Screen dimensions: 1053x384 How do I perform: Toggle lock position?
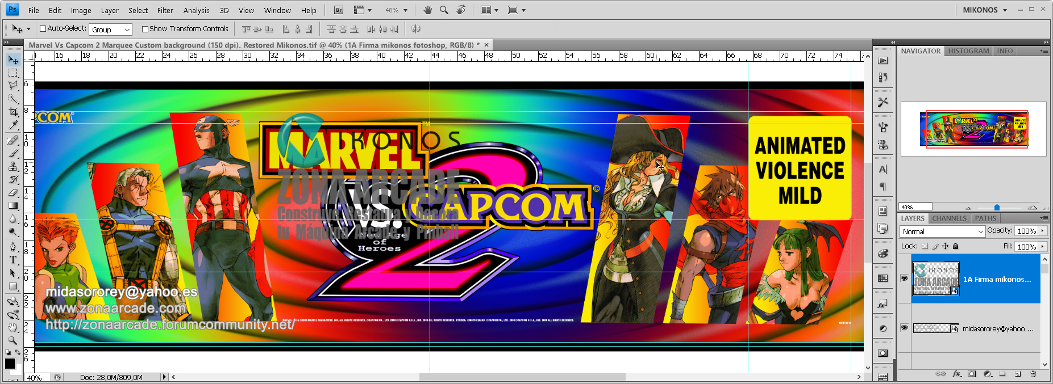946,246
